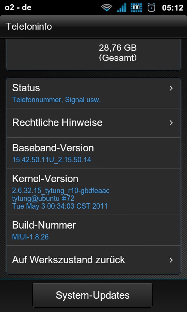The width and height of the screenshot is (187, 312).
Task: Tap the alarm clock icon
Action: (151, 7)
